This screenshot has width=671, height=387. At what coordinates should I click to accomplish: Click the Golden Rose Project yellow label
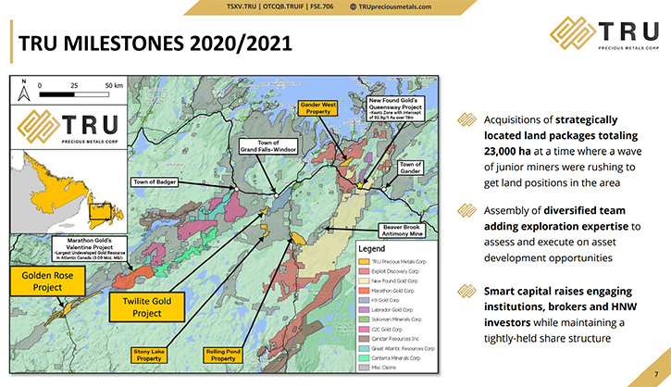(x=47, y=281)
